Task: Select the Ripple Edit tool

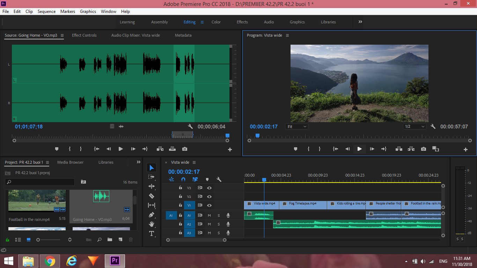Action: 151,186
